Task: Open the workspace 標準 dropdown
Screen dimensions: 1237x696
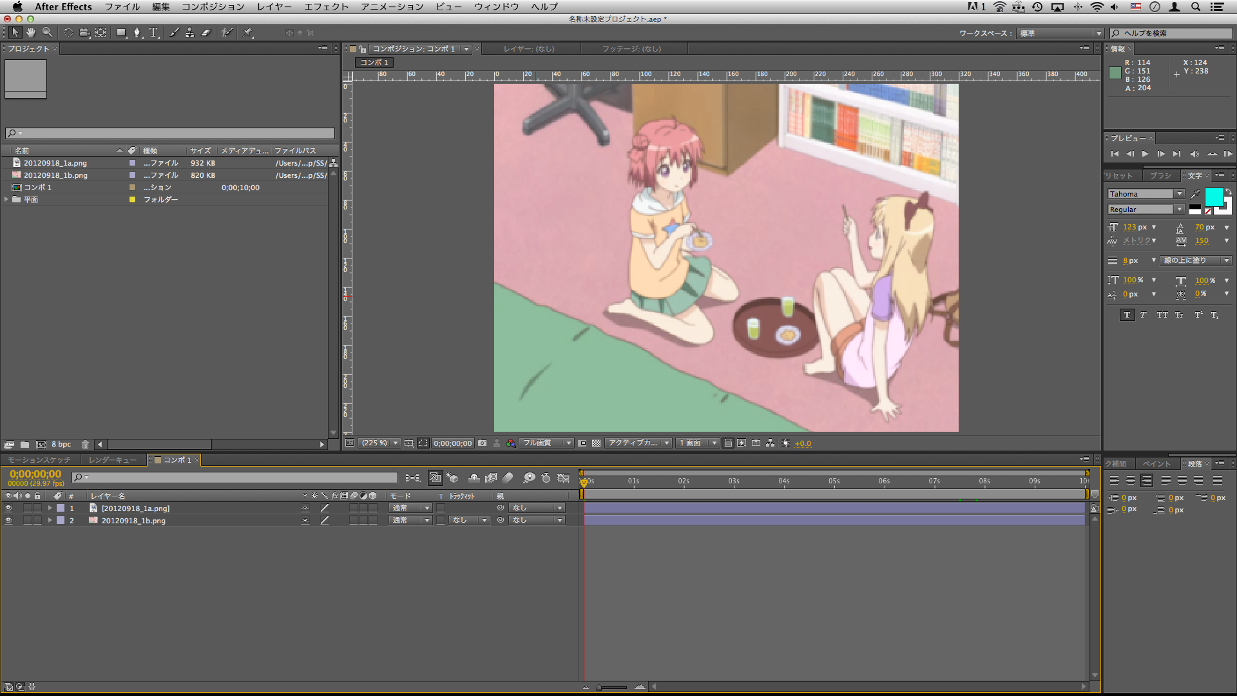Action: (1060, 34)
